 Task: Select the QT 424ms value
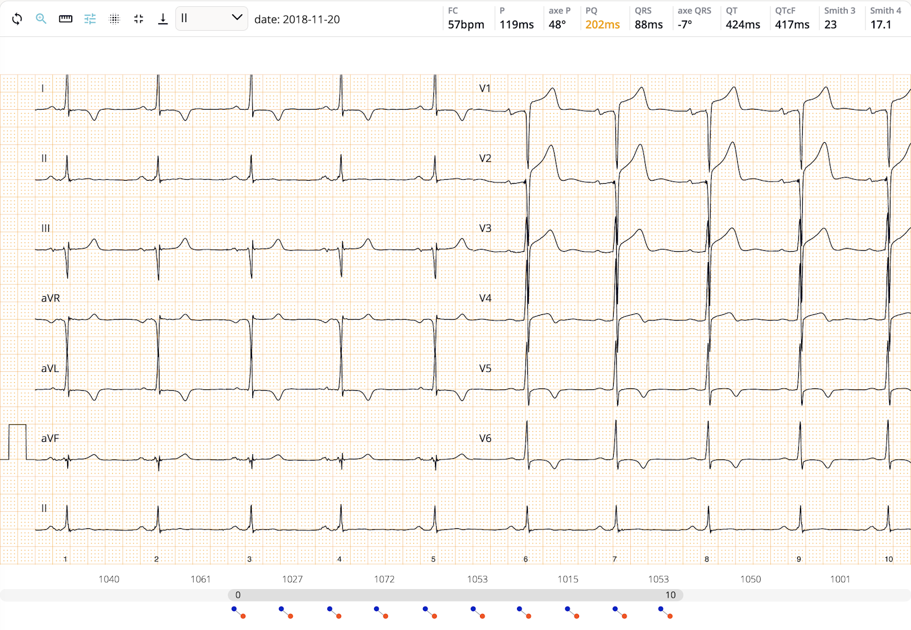point(743,24)
